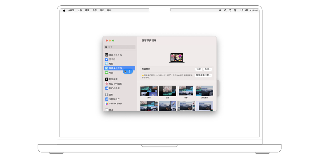Choose the 折纸效果 screen saver thumbnail

[x=205, y=91]
